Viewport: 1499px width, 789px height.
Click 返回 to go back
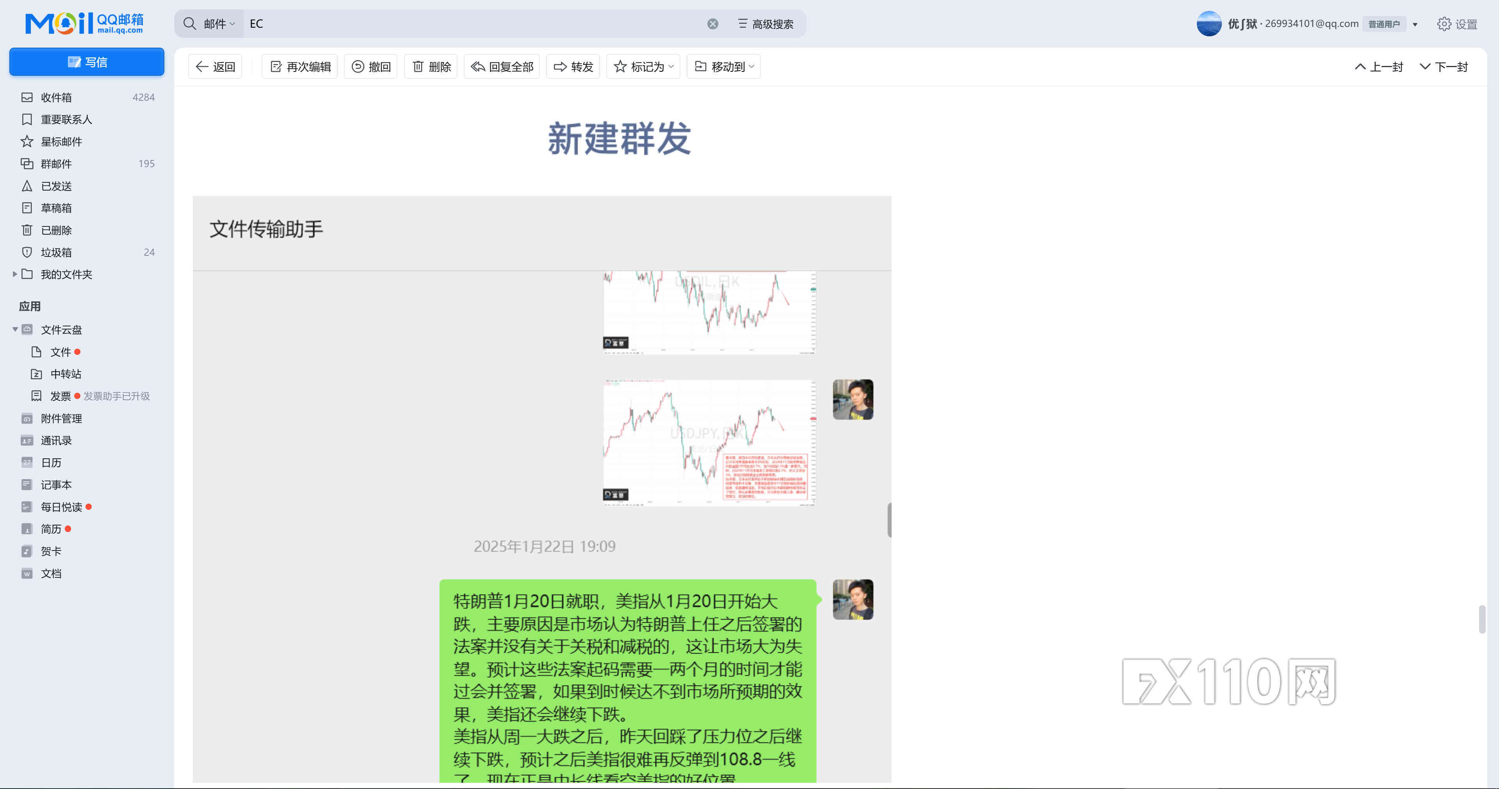click(215, 67)
